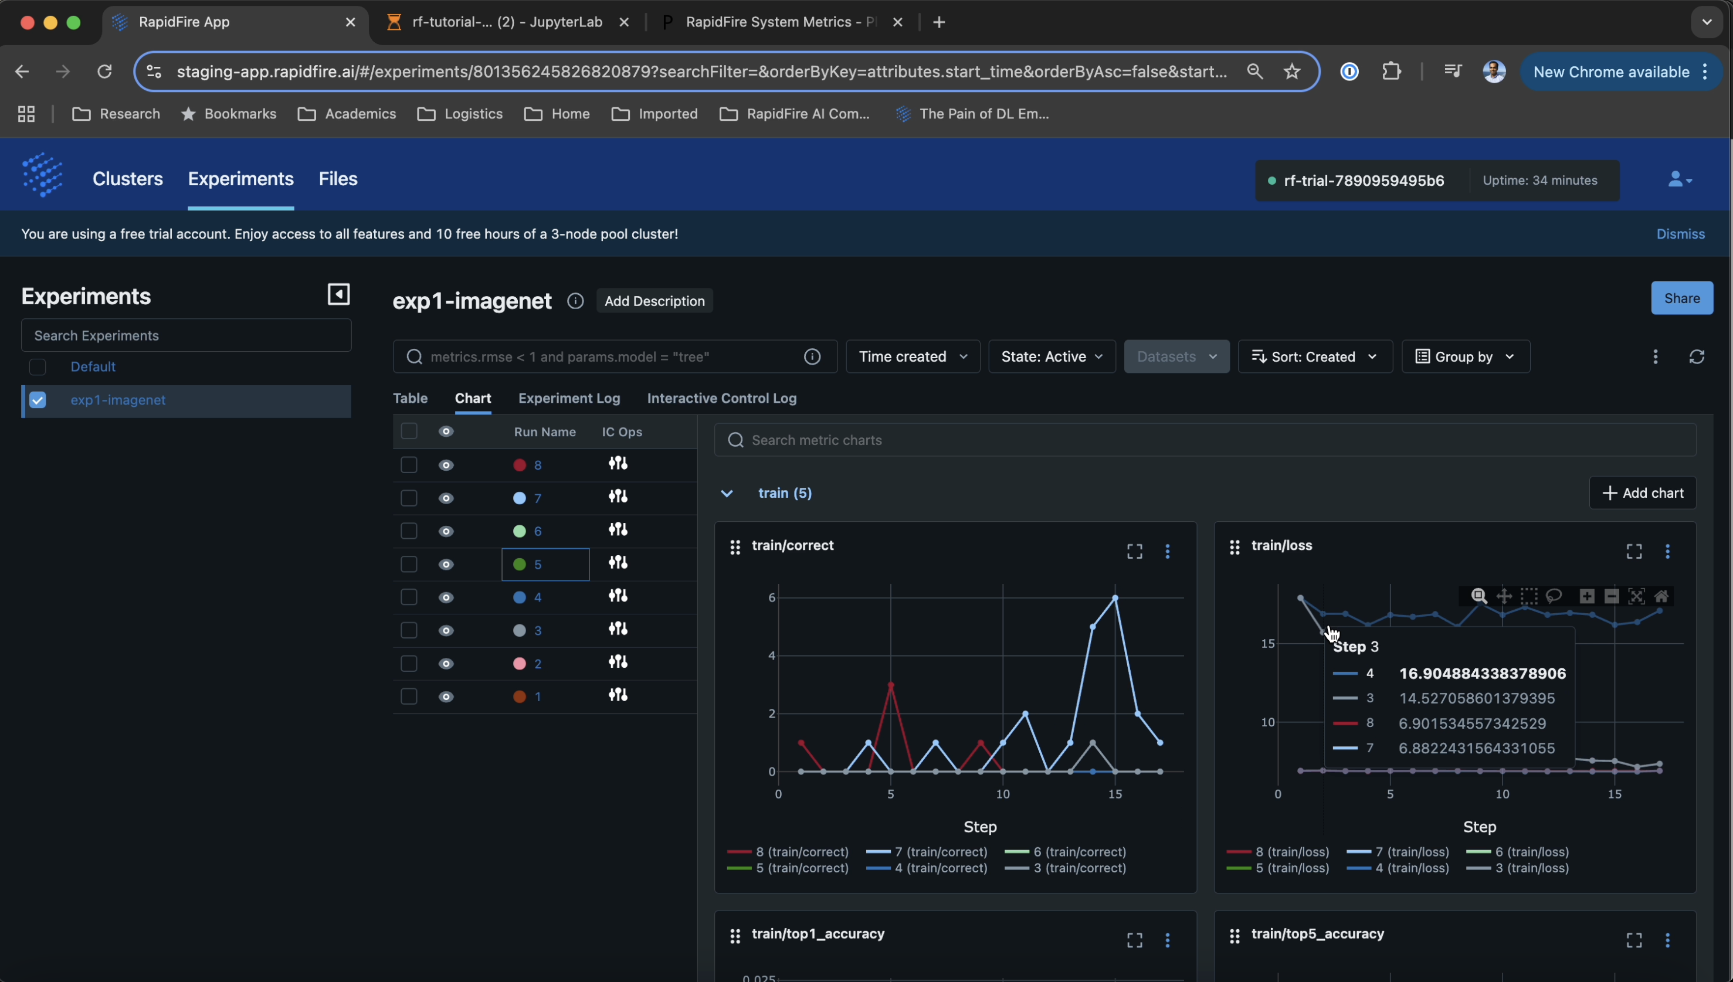Collapse the train (5) chart section

[727, 494]
